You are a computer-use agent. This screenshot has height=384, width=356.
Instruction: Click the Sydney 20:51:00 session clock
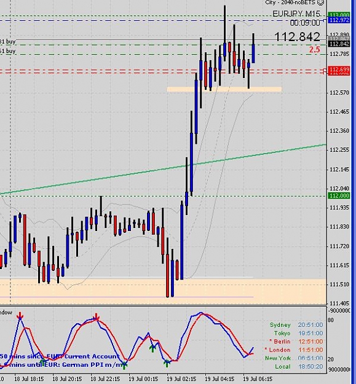(x=296, y=325)
